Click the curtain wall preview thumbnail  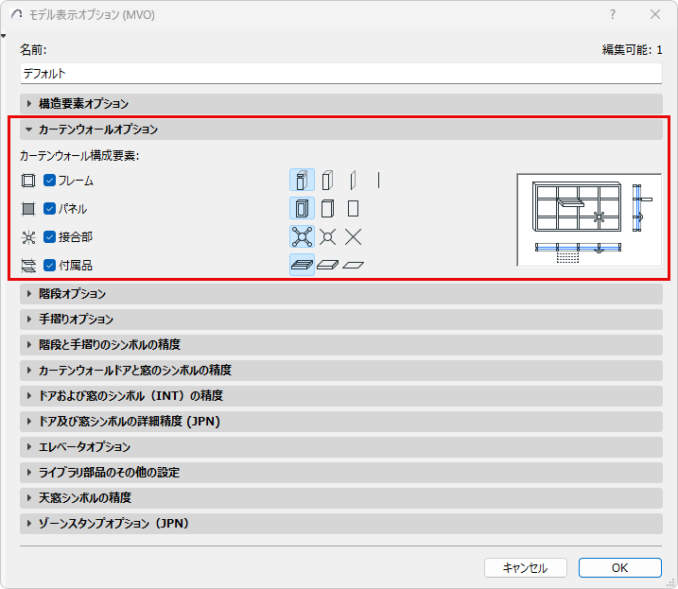(x=589, y=219)
